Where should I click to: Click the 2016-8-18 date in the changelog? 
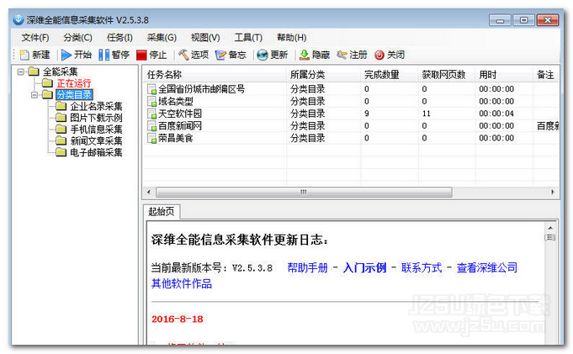(x=178, y=319)
